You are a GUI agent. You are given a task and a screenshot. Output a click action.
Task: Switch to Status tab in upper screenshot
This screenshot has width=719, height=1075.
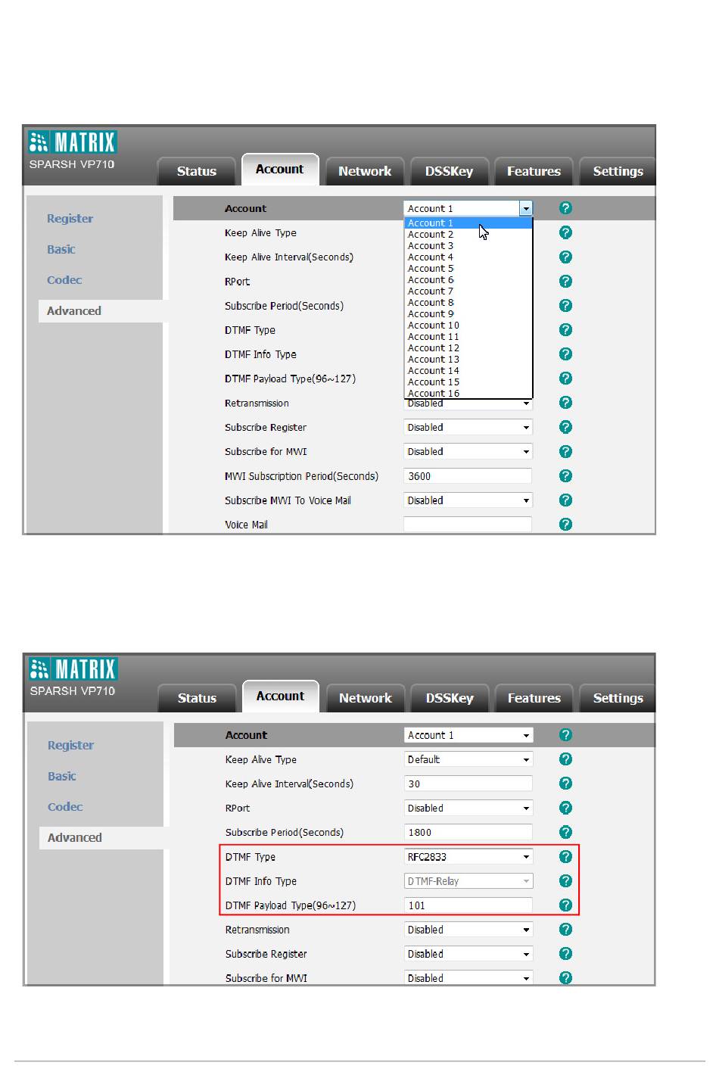(197, 171)
